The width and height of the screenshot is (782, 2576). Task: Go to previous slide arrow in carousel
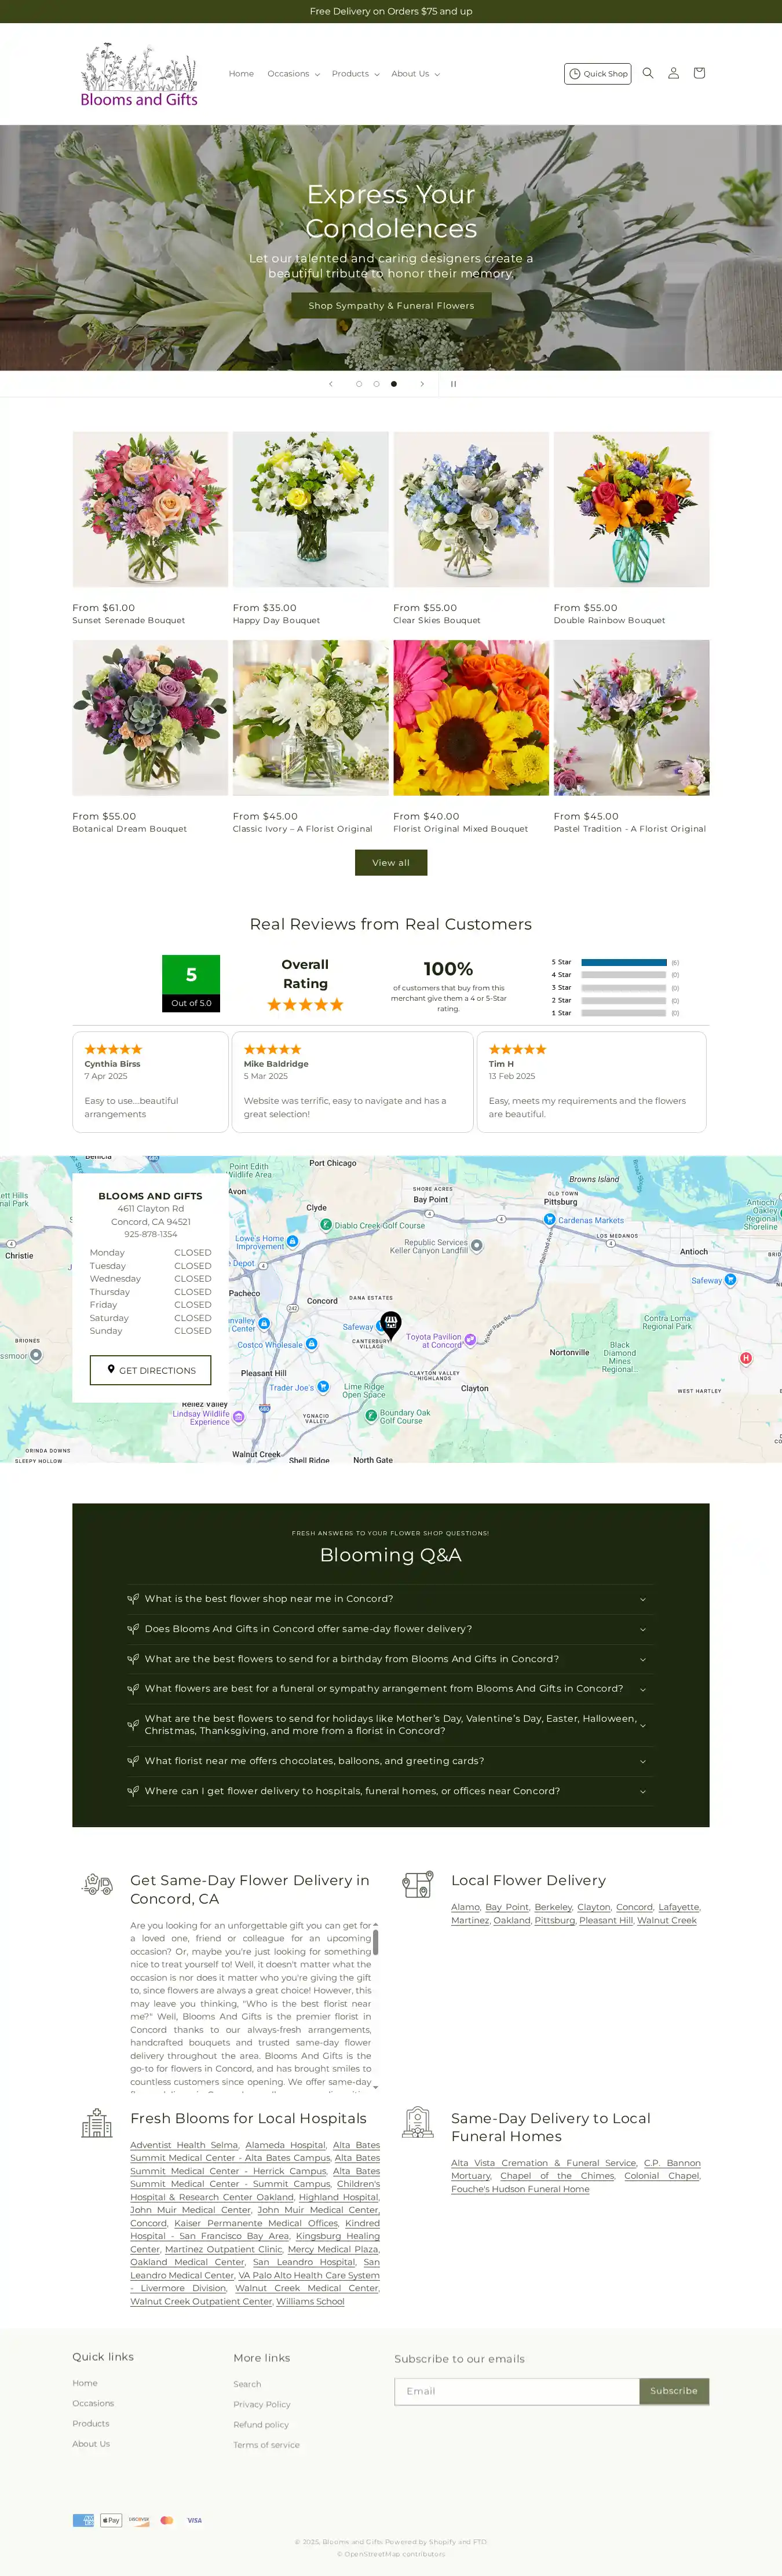coord(331,384)
